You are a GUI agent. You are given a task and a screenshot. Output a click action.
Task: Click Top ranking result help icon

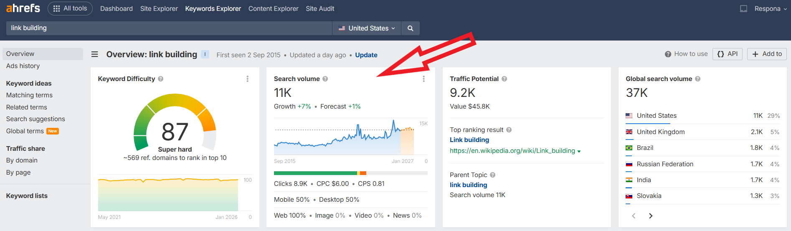(509, 130)
